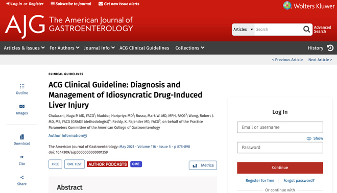Click the search magnifier icon
The width and height of the screenshot is (337, 193).
pos(306,29)
